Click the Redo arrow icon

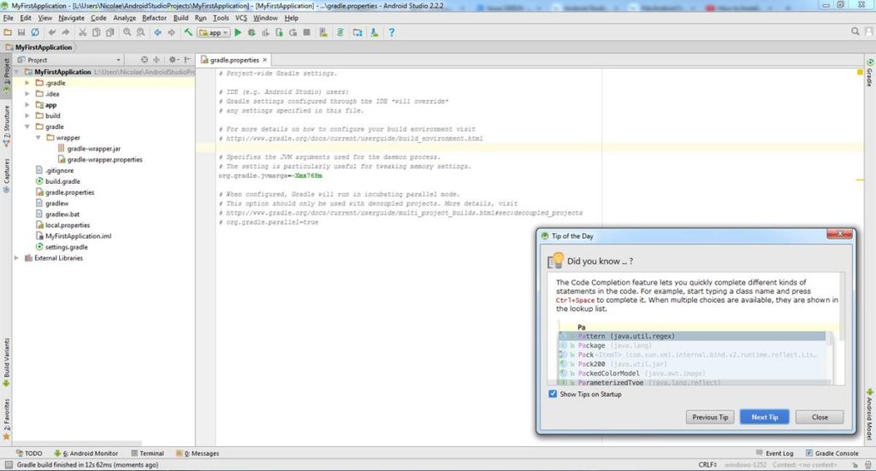[x=65, y=32]
